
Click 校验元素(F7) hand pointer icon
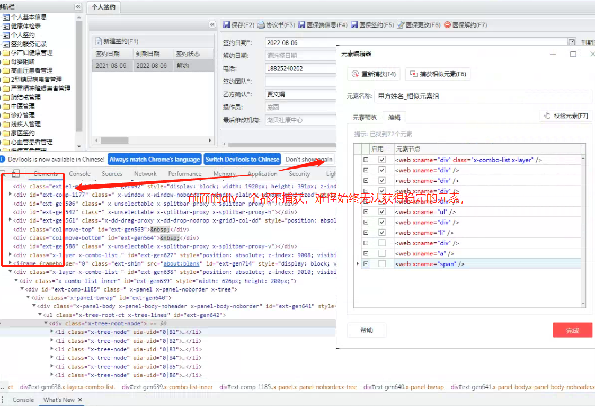(547, 116)
